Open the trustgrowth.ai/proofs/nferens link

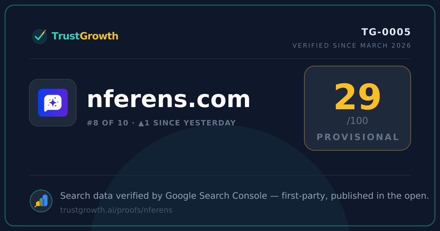[116, 210]
